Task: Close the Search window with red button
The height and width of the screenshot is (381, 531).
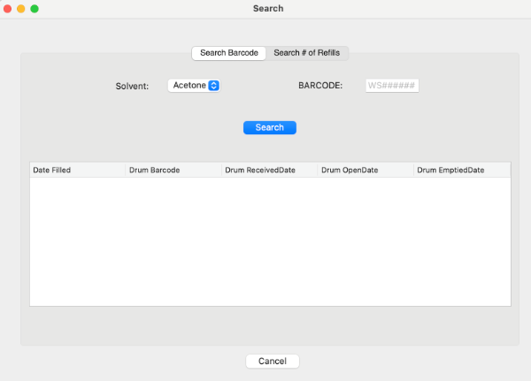Action: tap(8, 8)
